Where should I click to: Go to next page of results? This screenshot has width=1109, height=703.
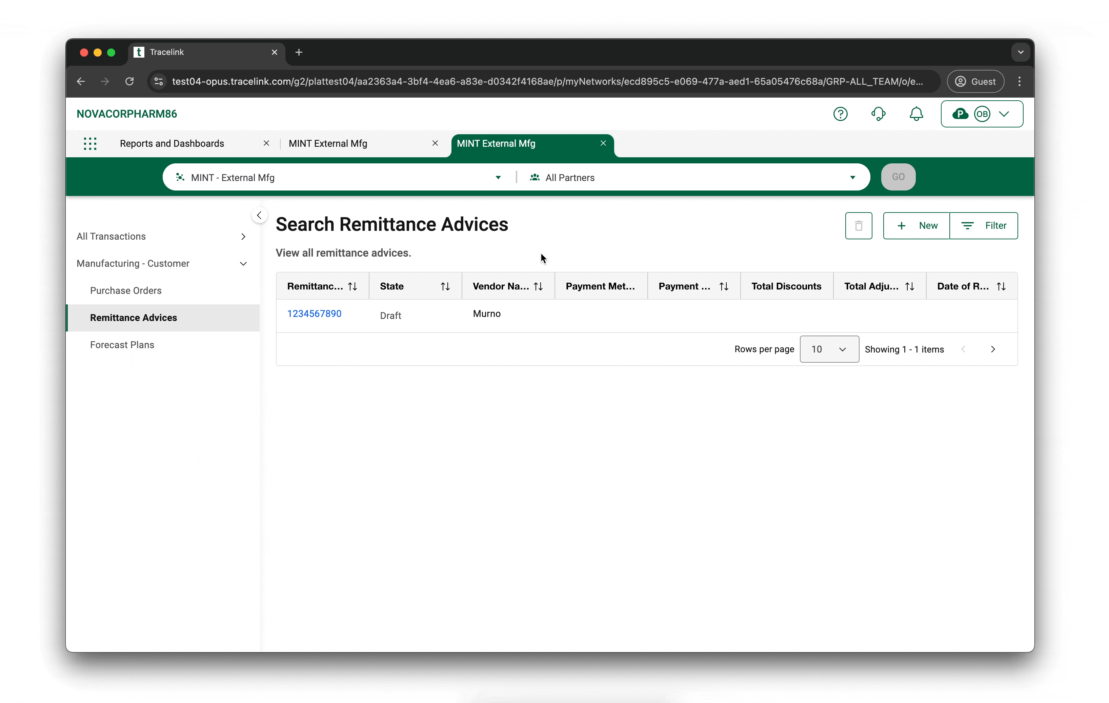point(992,349)
